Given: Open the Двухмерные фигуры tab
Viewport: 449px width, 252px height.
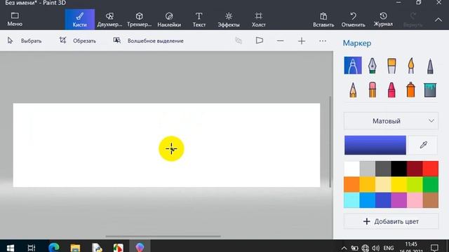Looking at the screenshot, I should (x=109, y=20).
